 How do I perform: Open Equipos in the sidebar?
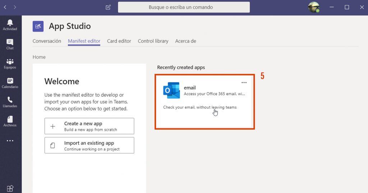(x=10, y=64)
